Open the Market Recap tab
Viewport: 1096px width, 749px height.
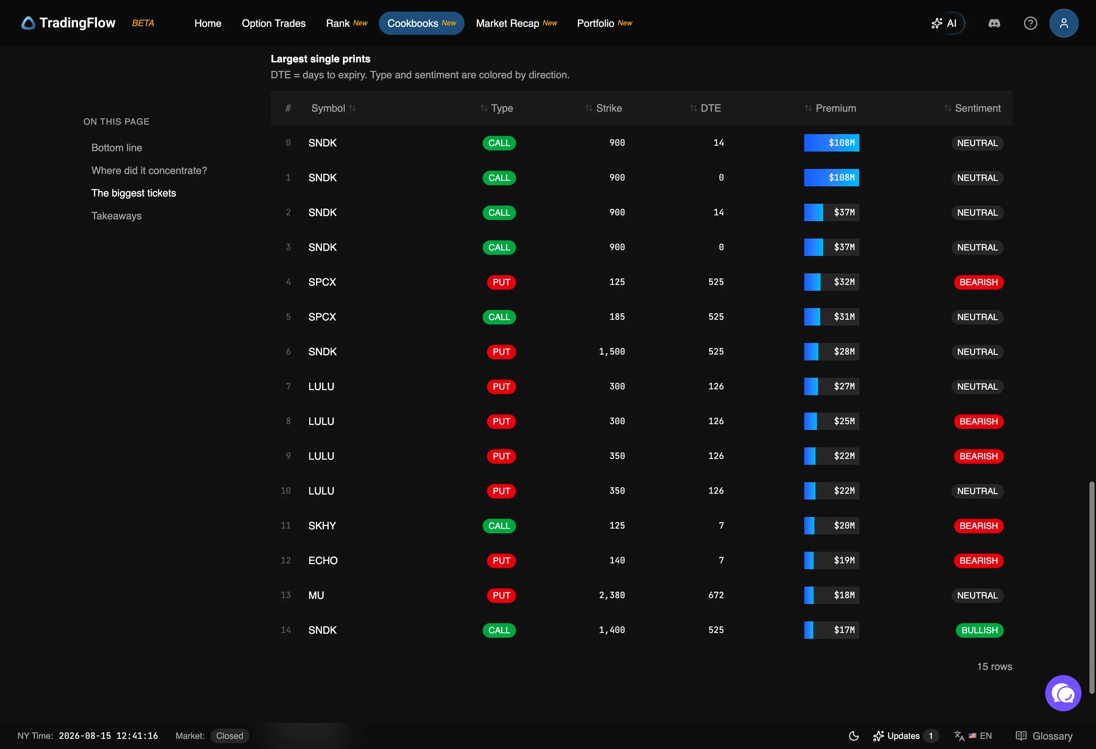[x=516, y=23]
